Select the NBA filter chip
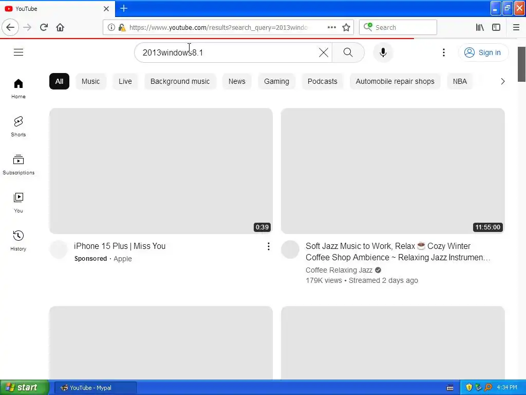Screen dimensions: 526x395 (460, 81)
